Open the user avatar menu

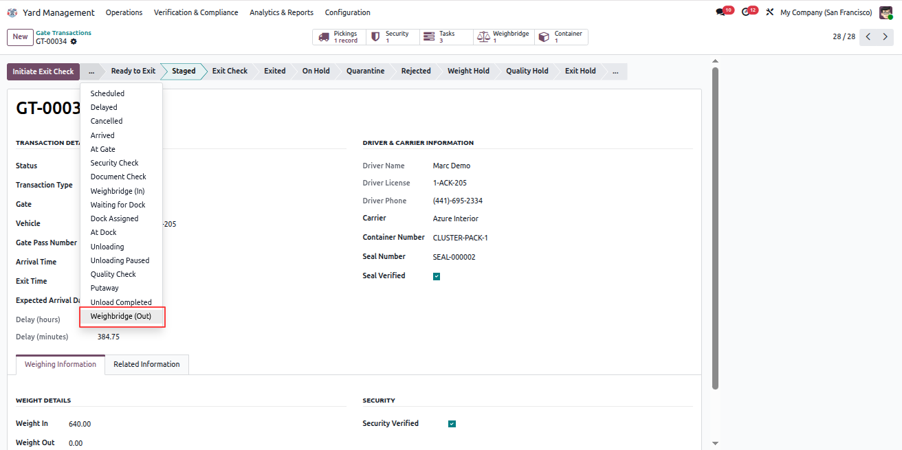click(885, 12)
